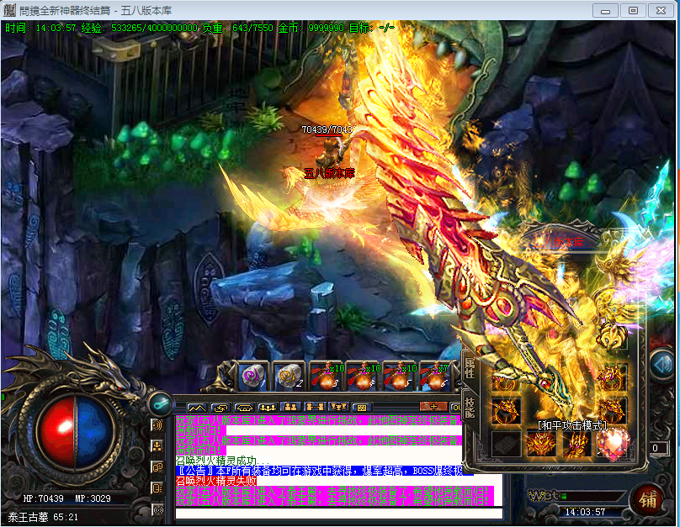Screen dimensions: 680x527
Task: Click the blue 公告 announcement line
Action: click(324, 471)
